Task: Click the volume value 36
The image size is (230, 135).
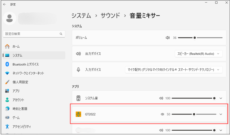Action: 174,38
